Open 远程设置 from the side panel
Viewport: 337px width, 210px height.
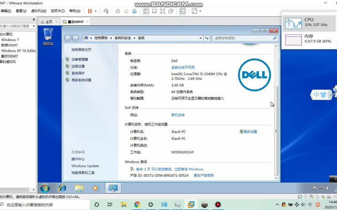78,66
